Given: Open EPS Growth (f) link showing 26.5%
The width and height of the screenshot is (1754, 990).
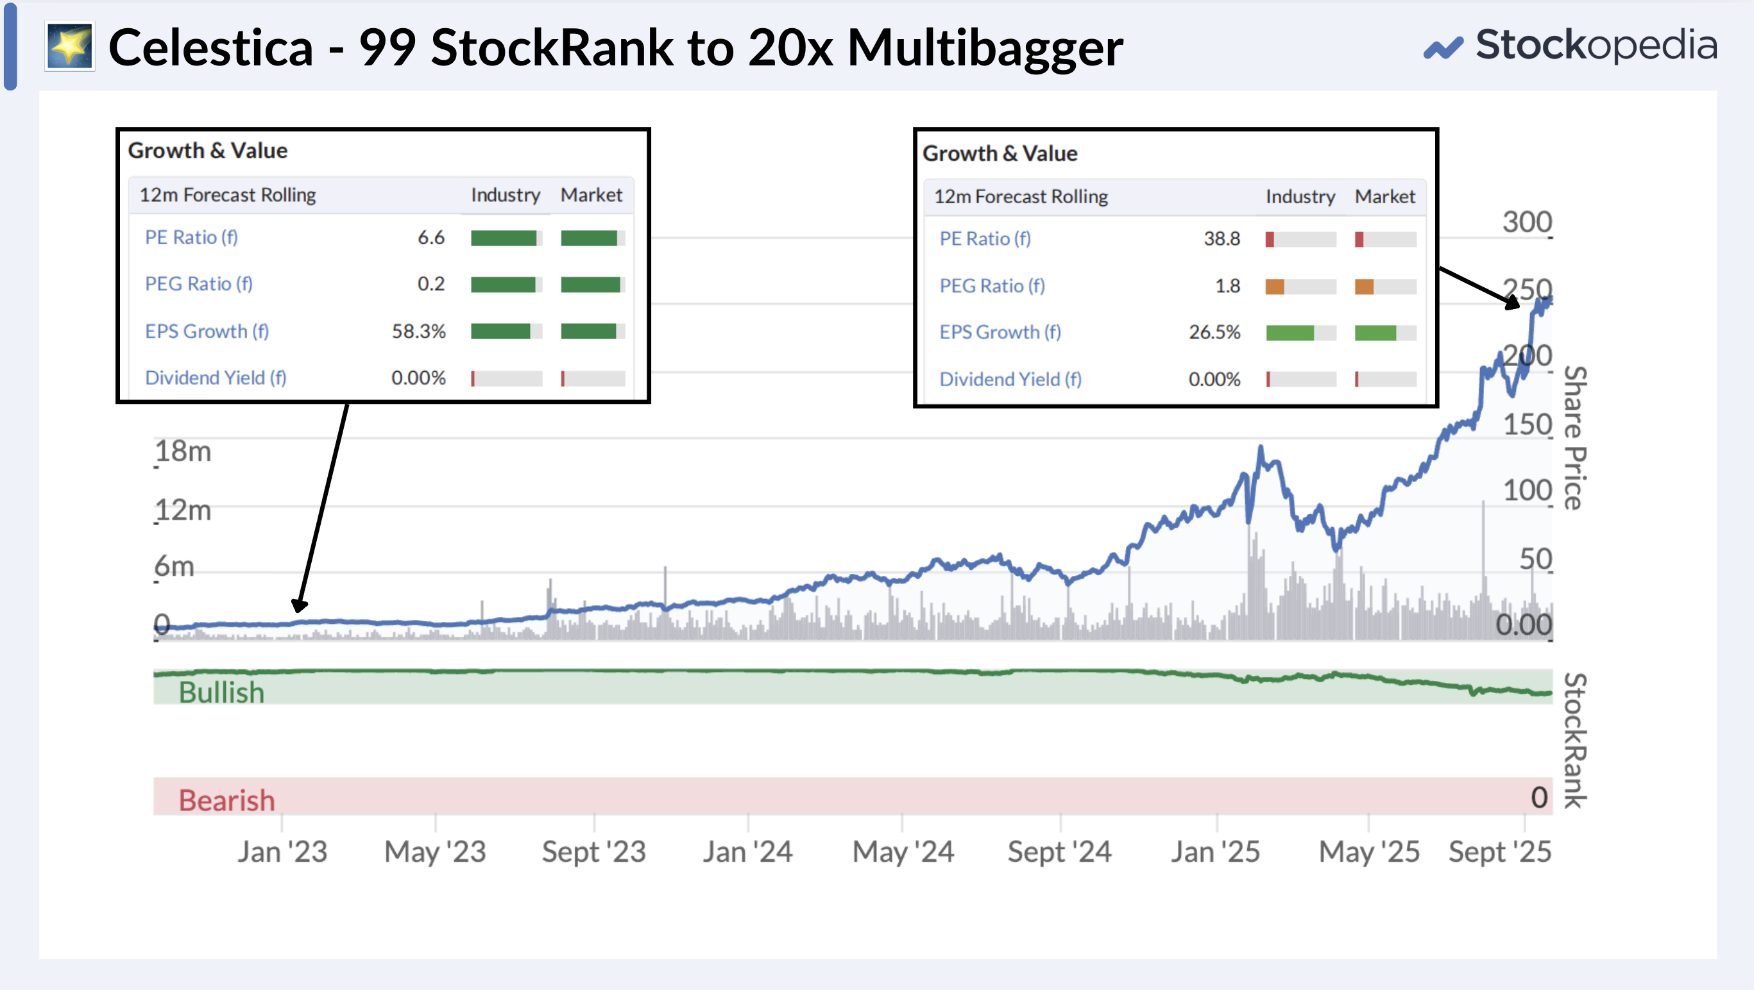Looking at the screenshot, I should point(1000,332).
